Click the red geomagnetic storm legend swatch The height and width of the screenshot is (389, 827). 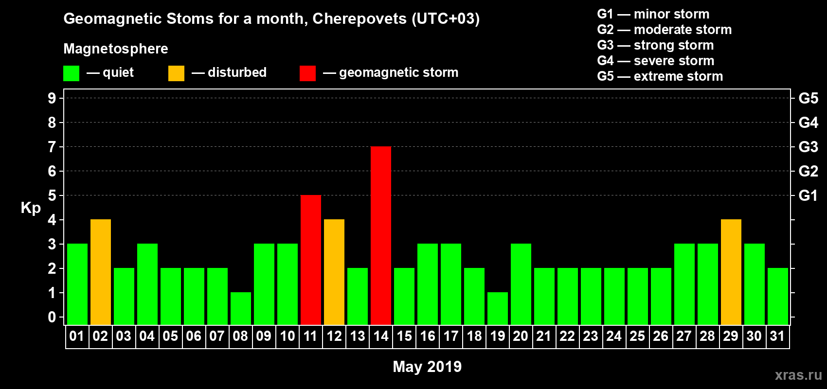(307, 73)
